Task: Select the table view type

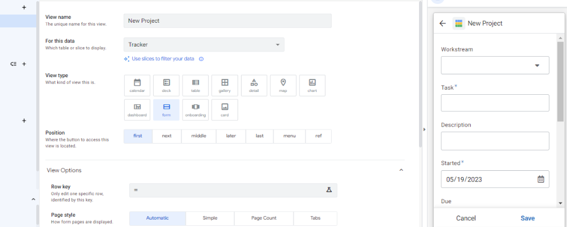Action: pyautogui.click(x=195, y=86)
